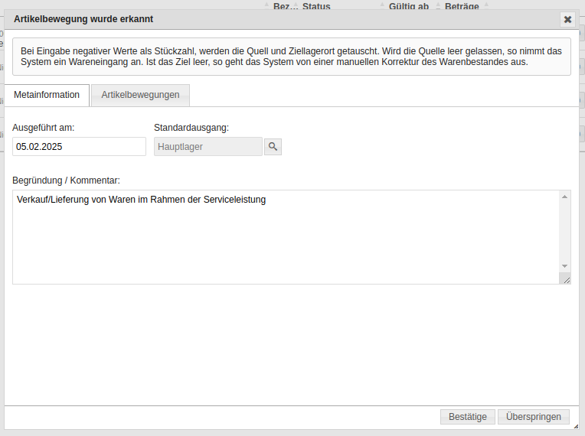Select the Metainformation tab
The image size is (585, 436).
(x=47, y=95)
